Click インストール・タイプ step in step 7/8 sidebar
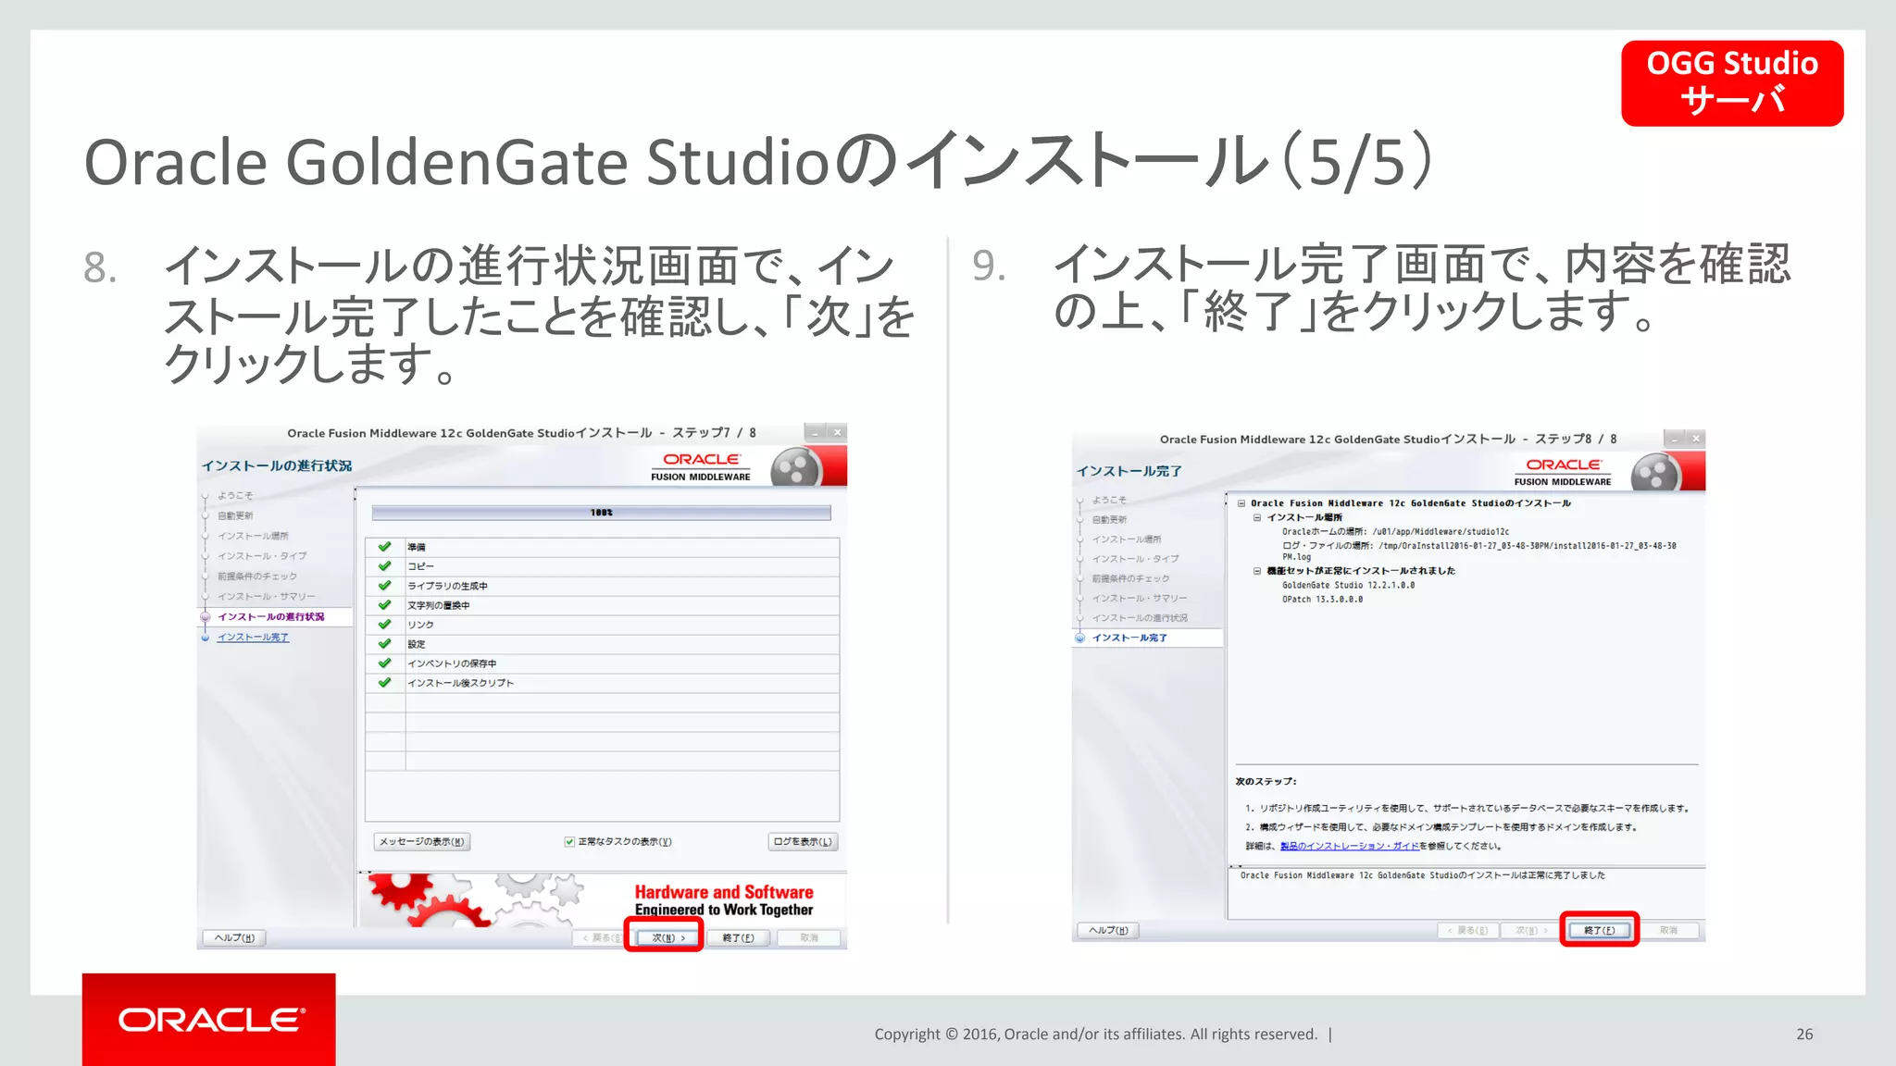 pos(261,556)
